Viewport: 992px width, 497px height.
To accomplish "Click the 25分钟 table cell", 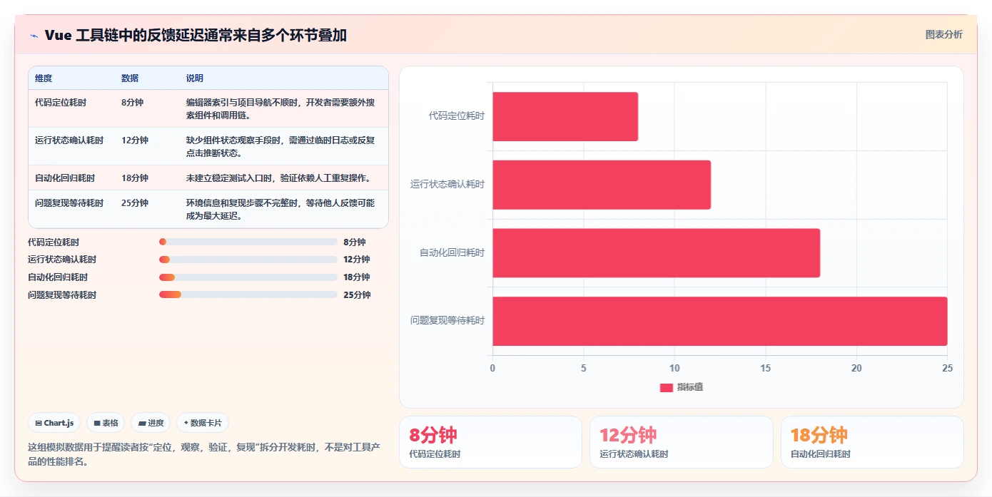I will point(135,203).
